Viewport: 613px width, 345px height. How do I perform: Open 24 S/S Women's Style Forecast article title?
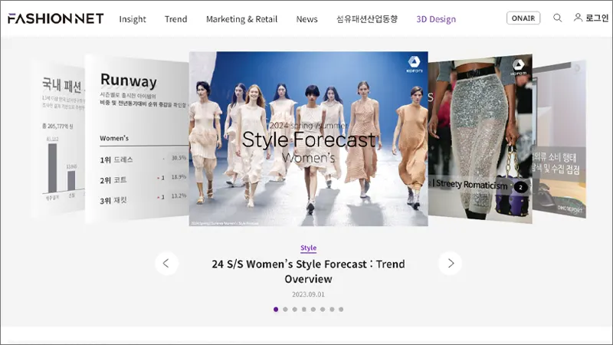309,271
